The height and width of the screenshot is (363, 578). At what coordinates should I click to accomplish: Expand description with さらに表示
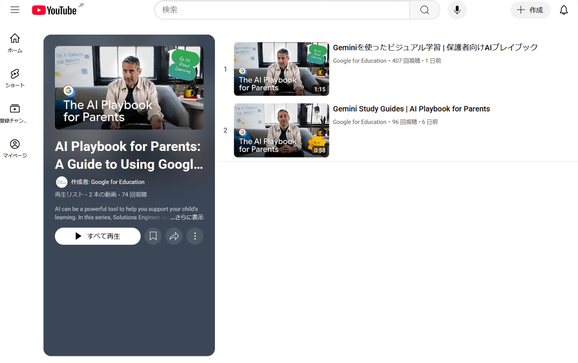coord(187,217)
